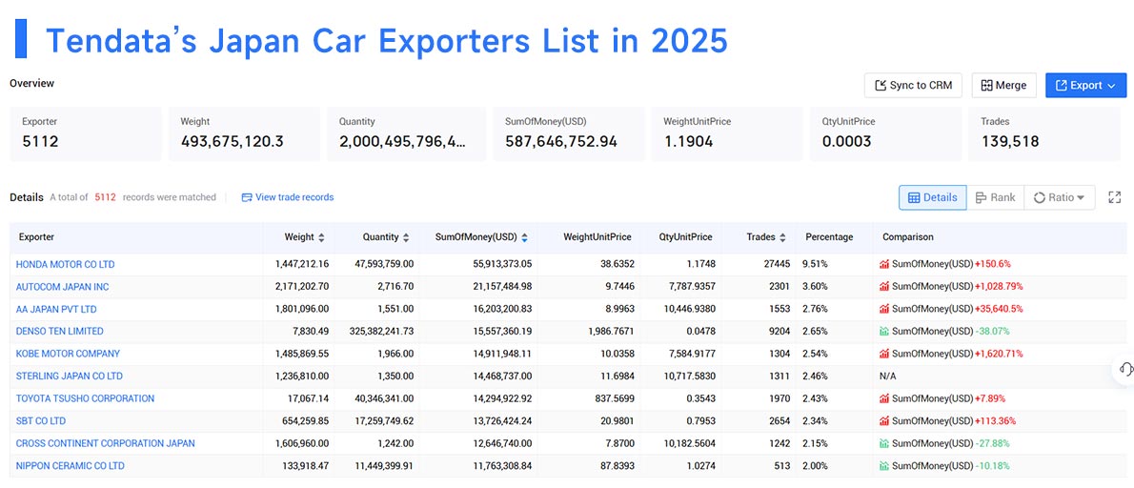This screenshot has width=1134, height=488.
Task: Click the Nippon Ceramic comparison chart icon
Action: tap(883, 465)
